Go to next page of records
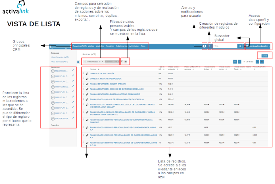275x184 pixels. click(x=257, y=62)
